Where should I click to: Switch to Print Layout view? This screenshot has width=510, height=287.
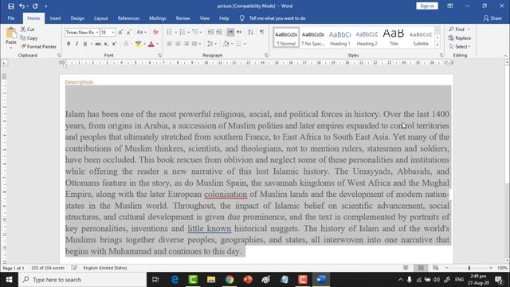(x=421, y=268)
